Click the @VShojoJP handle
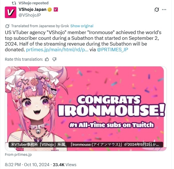 point(30,15)
